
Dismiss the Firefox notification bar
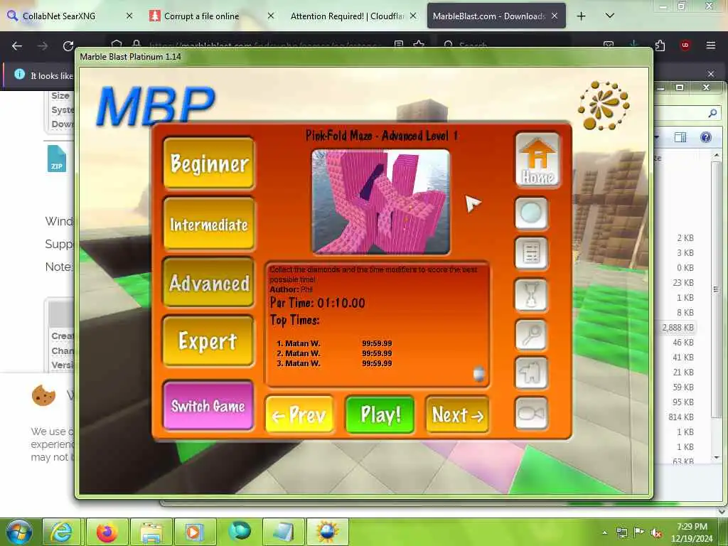pos(711,74)
